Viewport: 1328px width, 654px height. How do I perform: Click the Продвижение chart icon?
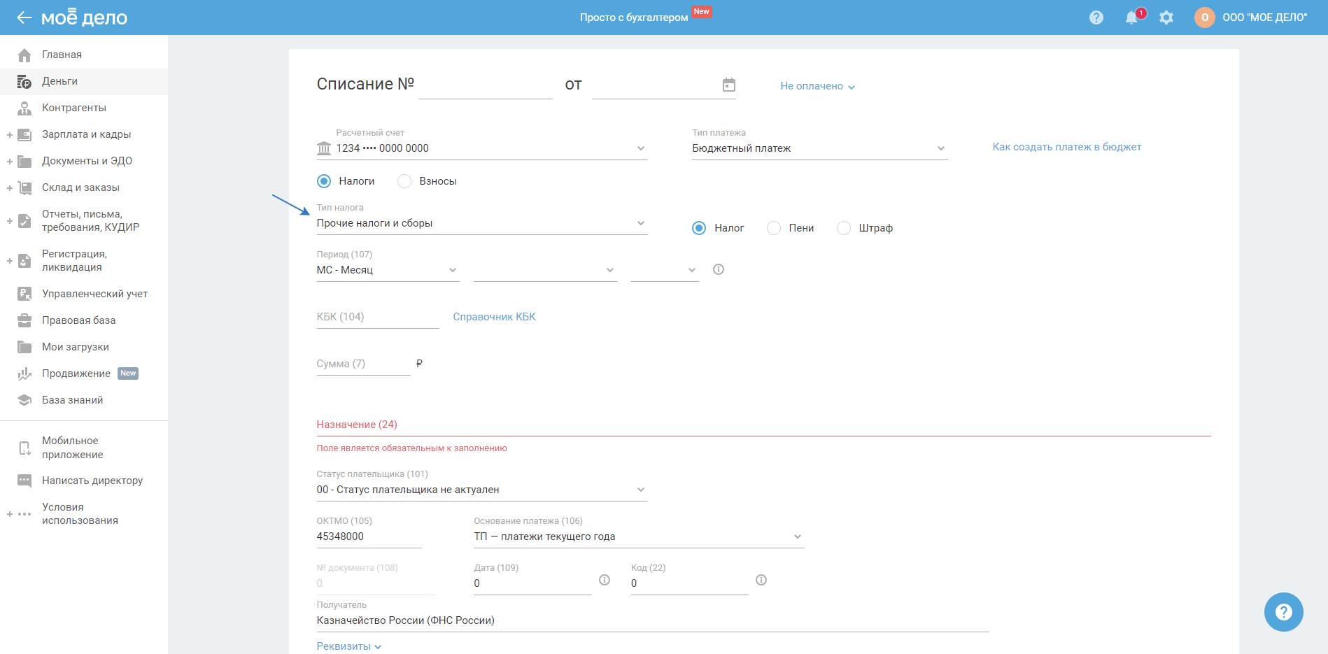(x=24, y=374)
